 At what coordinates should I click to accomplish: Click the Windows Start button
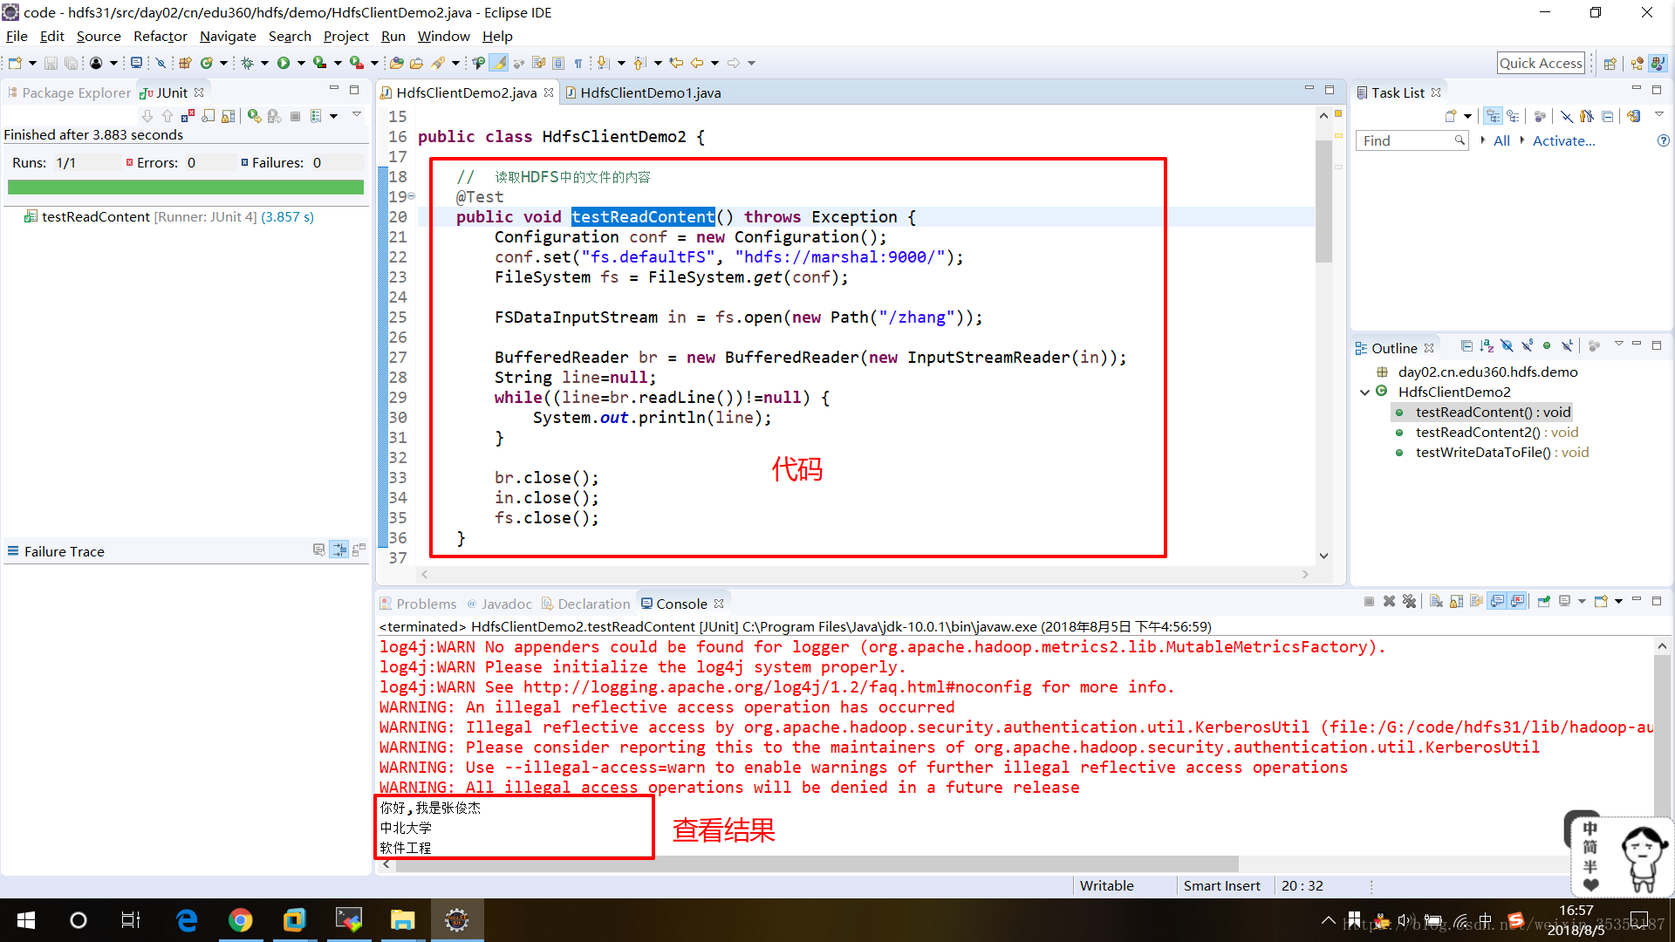26,920
